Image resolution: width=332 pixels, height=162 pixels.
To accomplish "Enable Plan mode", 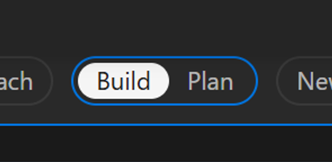I will [x=210, y=81].
